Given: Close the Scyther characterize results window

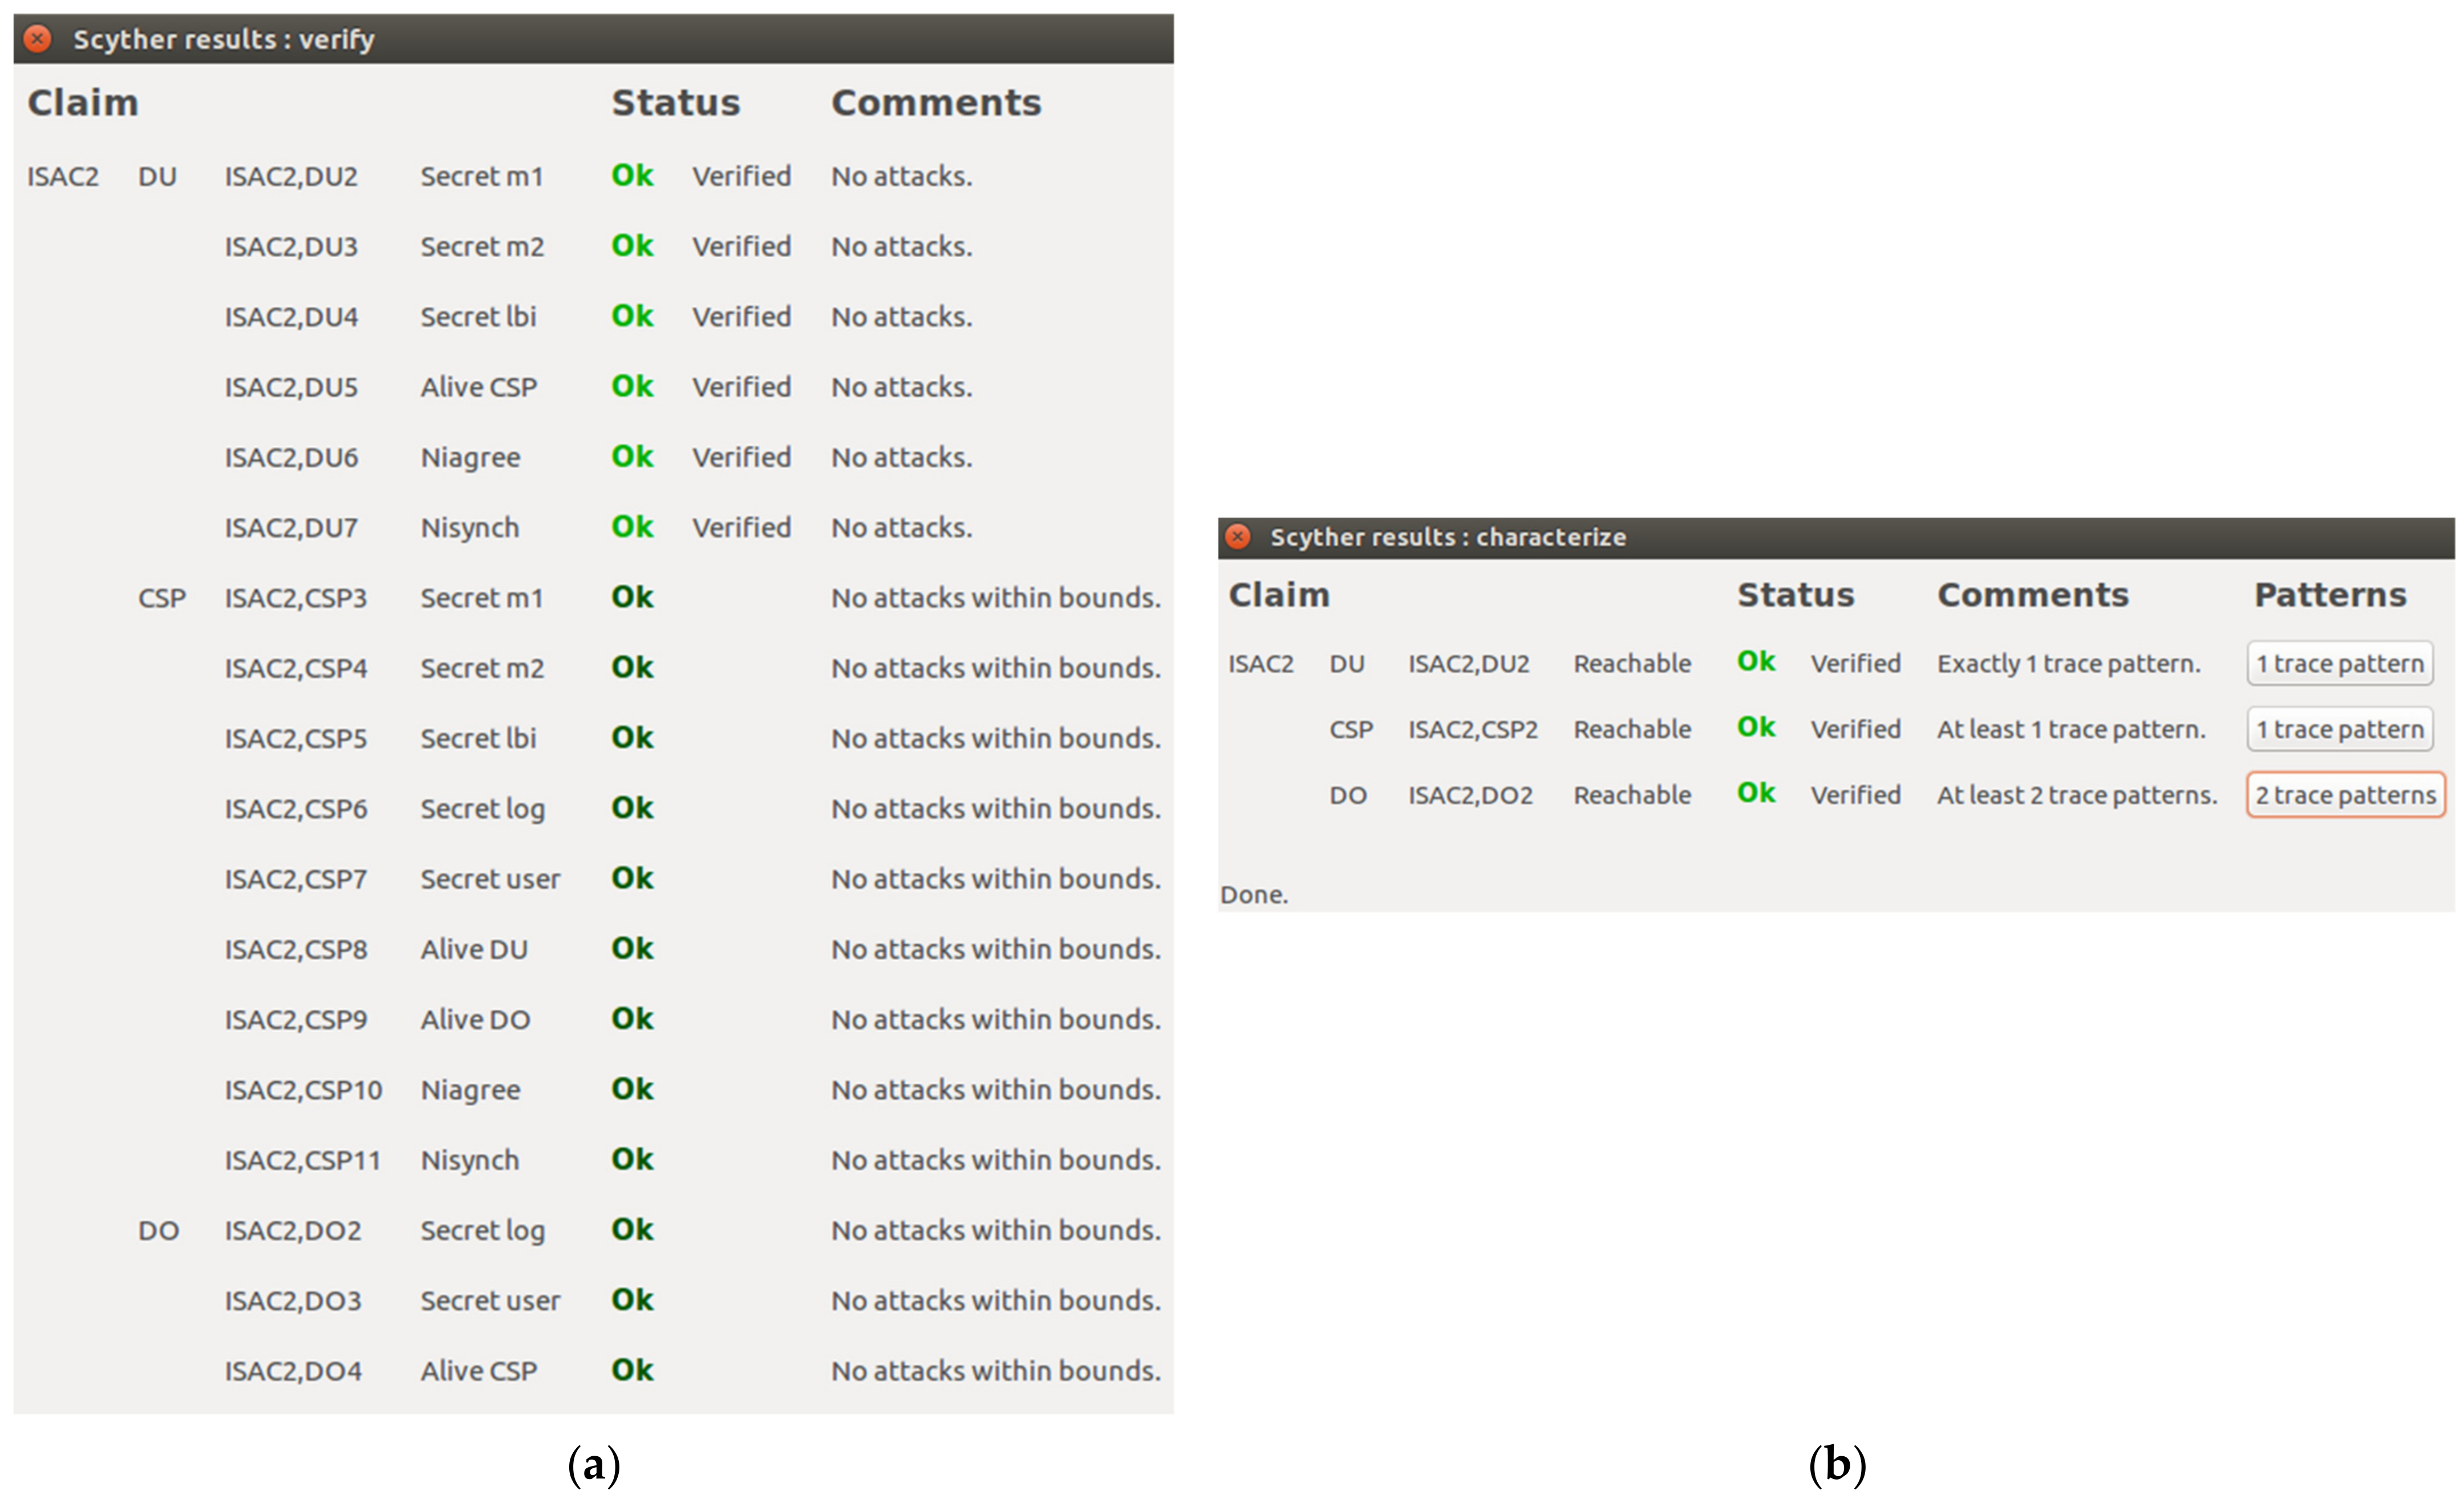Looking at the screenshot, I should tap(1238, 537).
